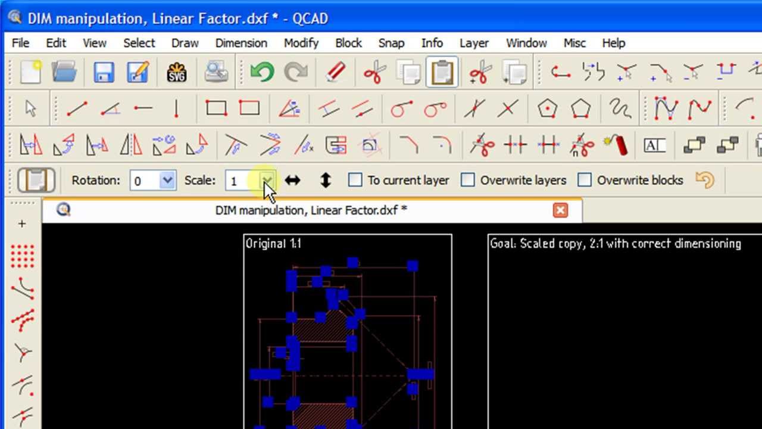Click the Paste clipboard icon
This screenshot has width=762, height=429.
[x=442, y=72]
